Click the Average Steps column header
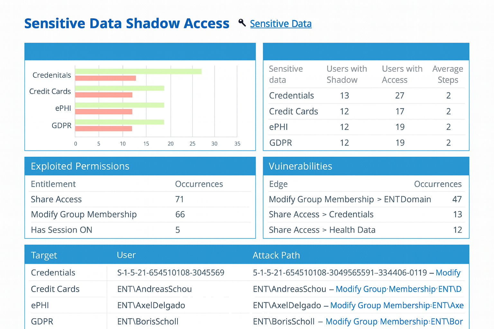The height and width of the screenshot is (329, 494). tap(448, 74)
